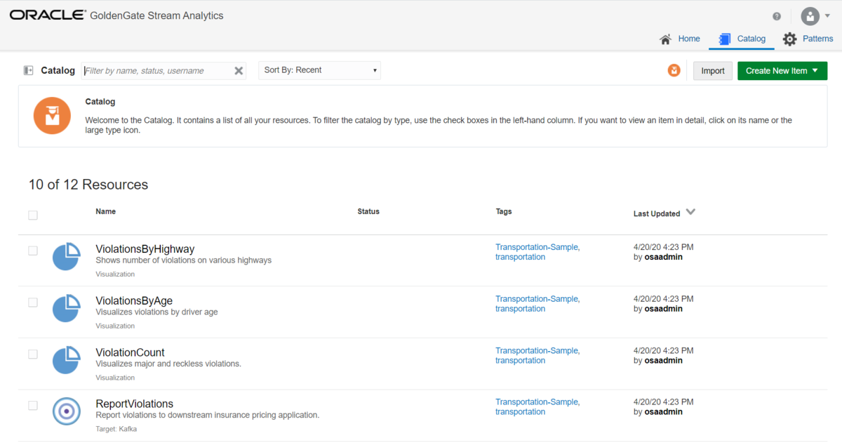
Task: Check the ViolationsByAge row checkbox
Action: [x=33, y=303]
